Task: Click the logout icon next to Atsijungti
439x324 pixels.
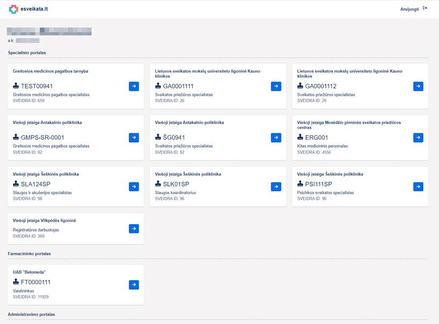Action: tap(425, 9)
